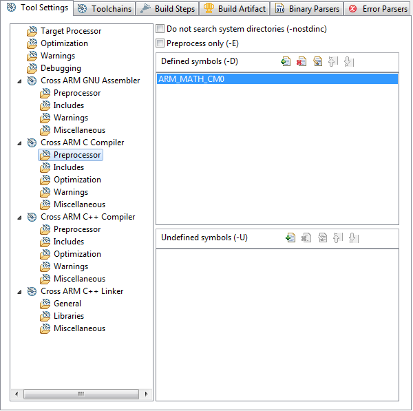Open C Compiler Optimization settings
This screenshot has width=413, height=411.
71,180
